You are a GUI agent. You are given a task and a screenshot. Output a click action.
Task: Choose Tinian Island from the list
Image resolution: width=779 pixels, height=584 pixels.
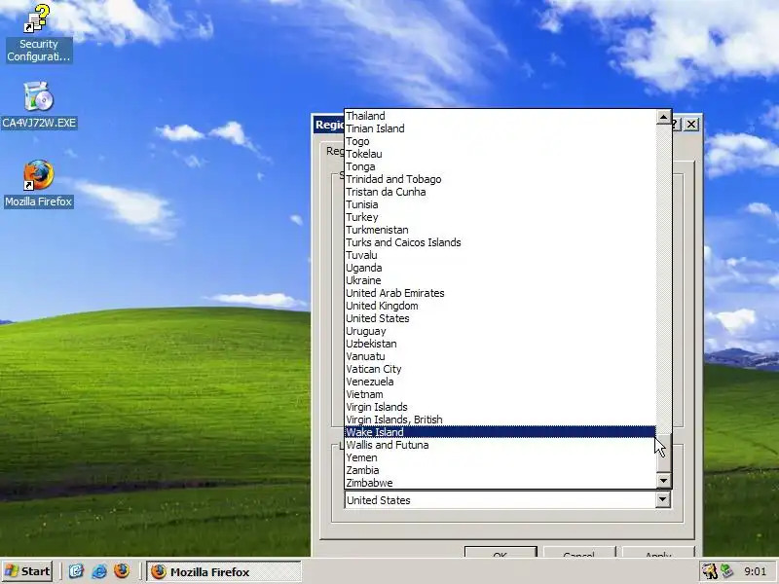[501, 128]
